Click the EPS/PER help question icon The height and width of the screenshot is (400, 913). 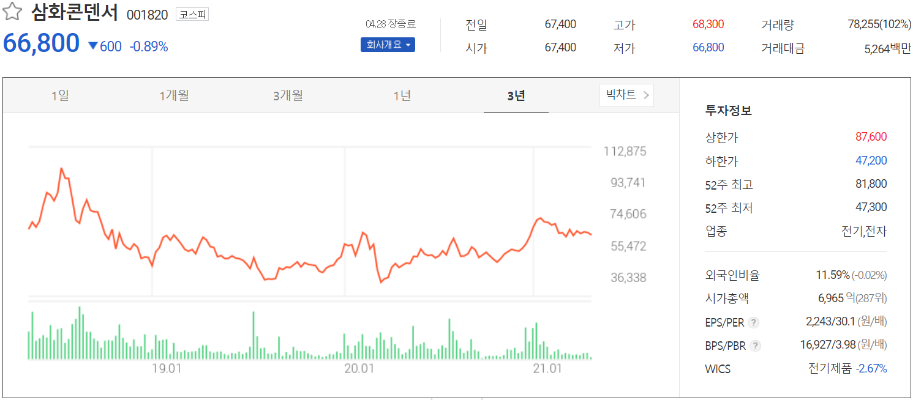pyautogui.click(x=754, y=322)
